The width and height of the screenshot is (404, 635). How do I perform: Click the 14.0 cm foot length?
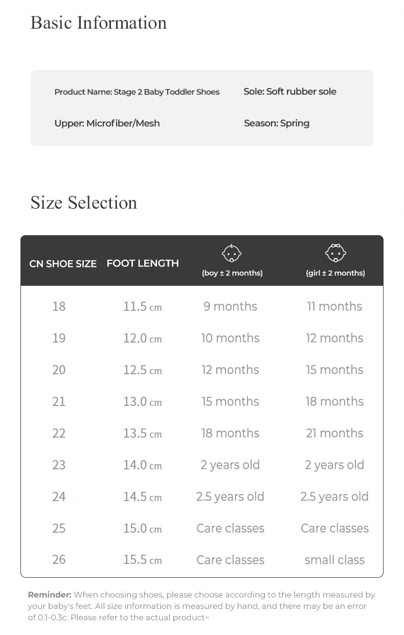coord(142,465)
